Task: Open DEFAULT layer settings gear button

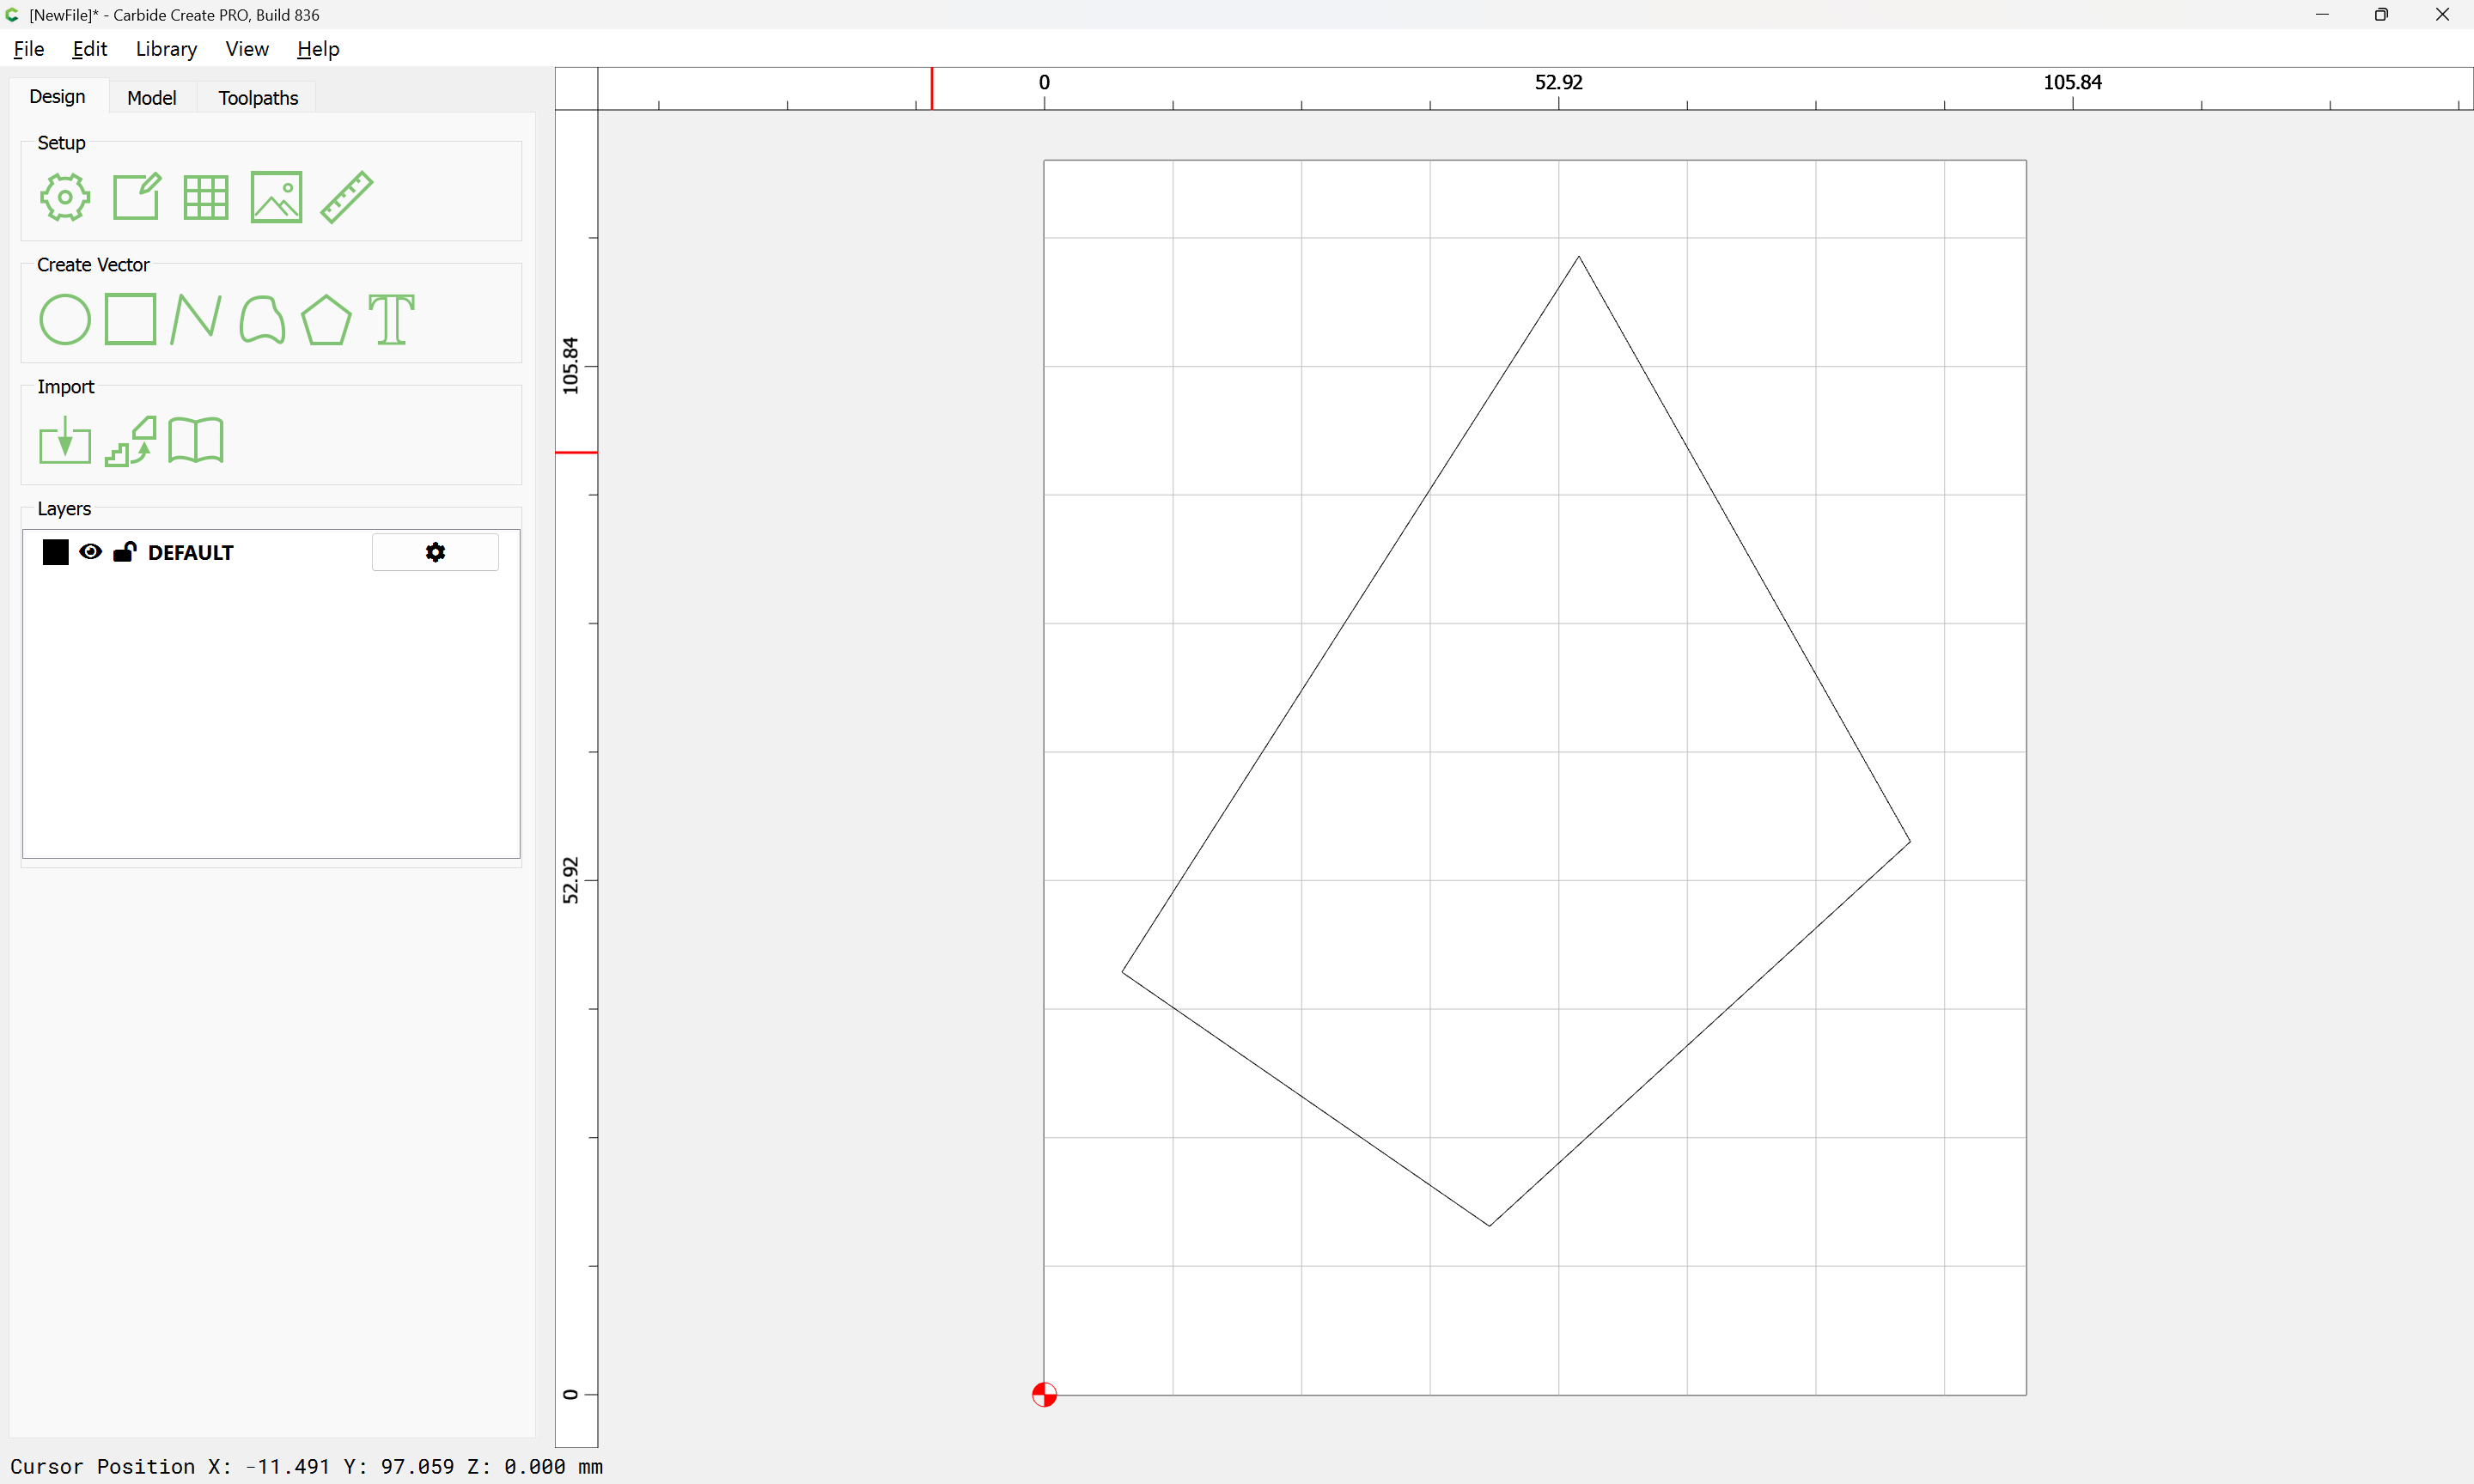Action: point(435,552)
